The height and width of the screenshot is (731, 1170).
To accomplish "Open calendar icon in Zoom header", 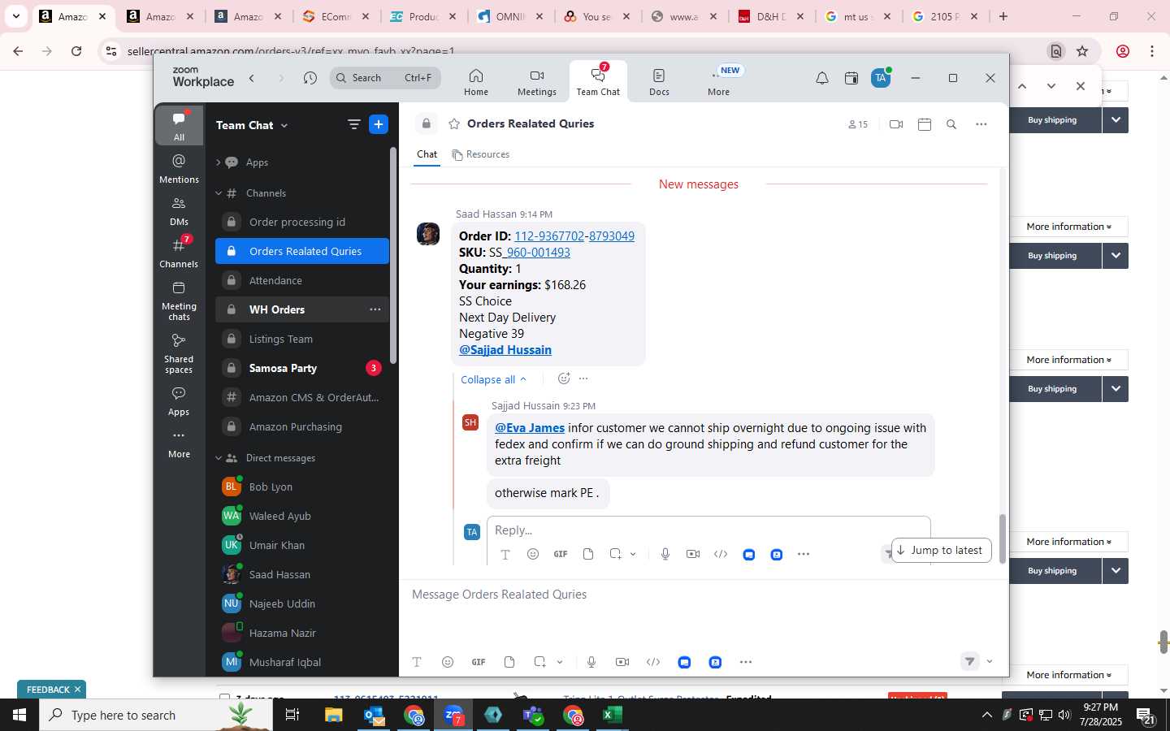I will point(851,79).
